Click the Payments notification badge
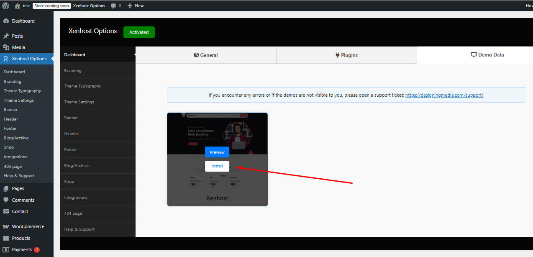Viewport: 533px width, 257px height. coord(37,249)
